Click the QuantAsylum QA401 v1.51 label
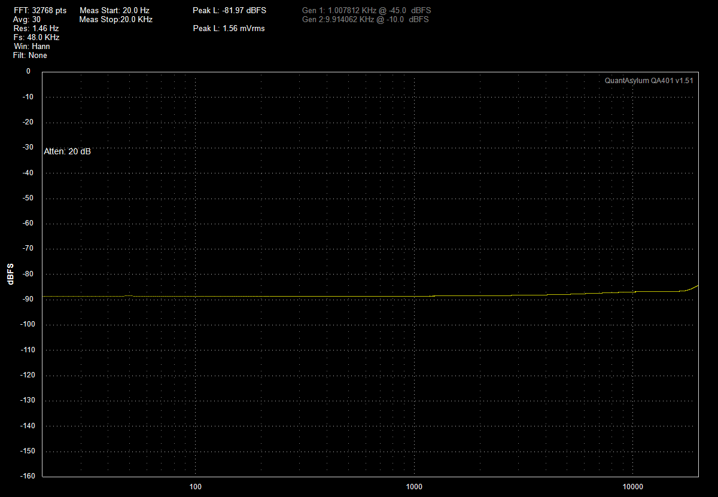Image resolution: width=718 pixels, height=497 pixels. click(649, 81)
